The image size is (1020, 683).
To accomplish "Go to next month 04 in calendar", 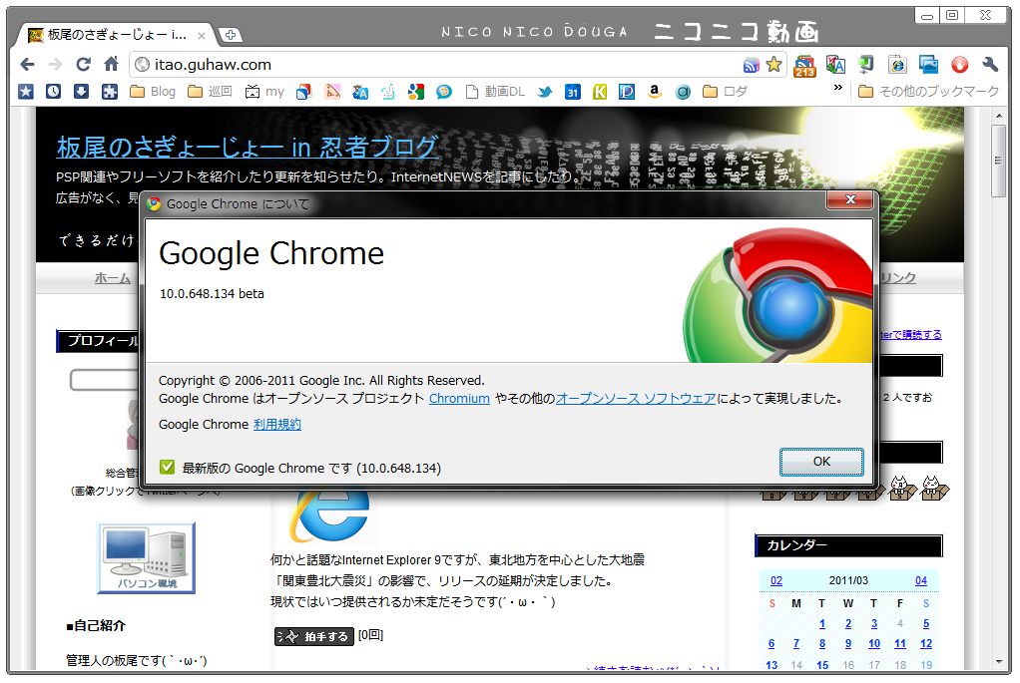I will pos(921,580).
